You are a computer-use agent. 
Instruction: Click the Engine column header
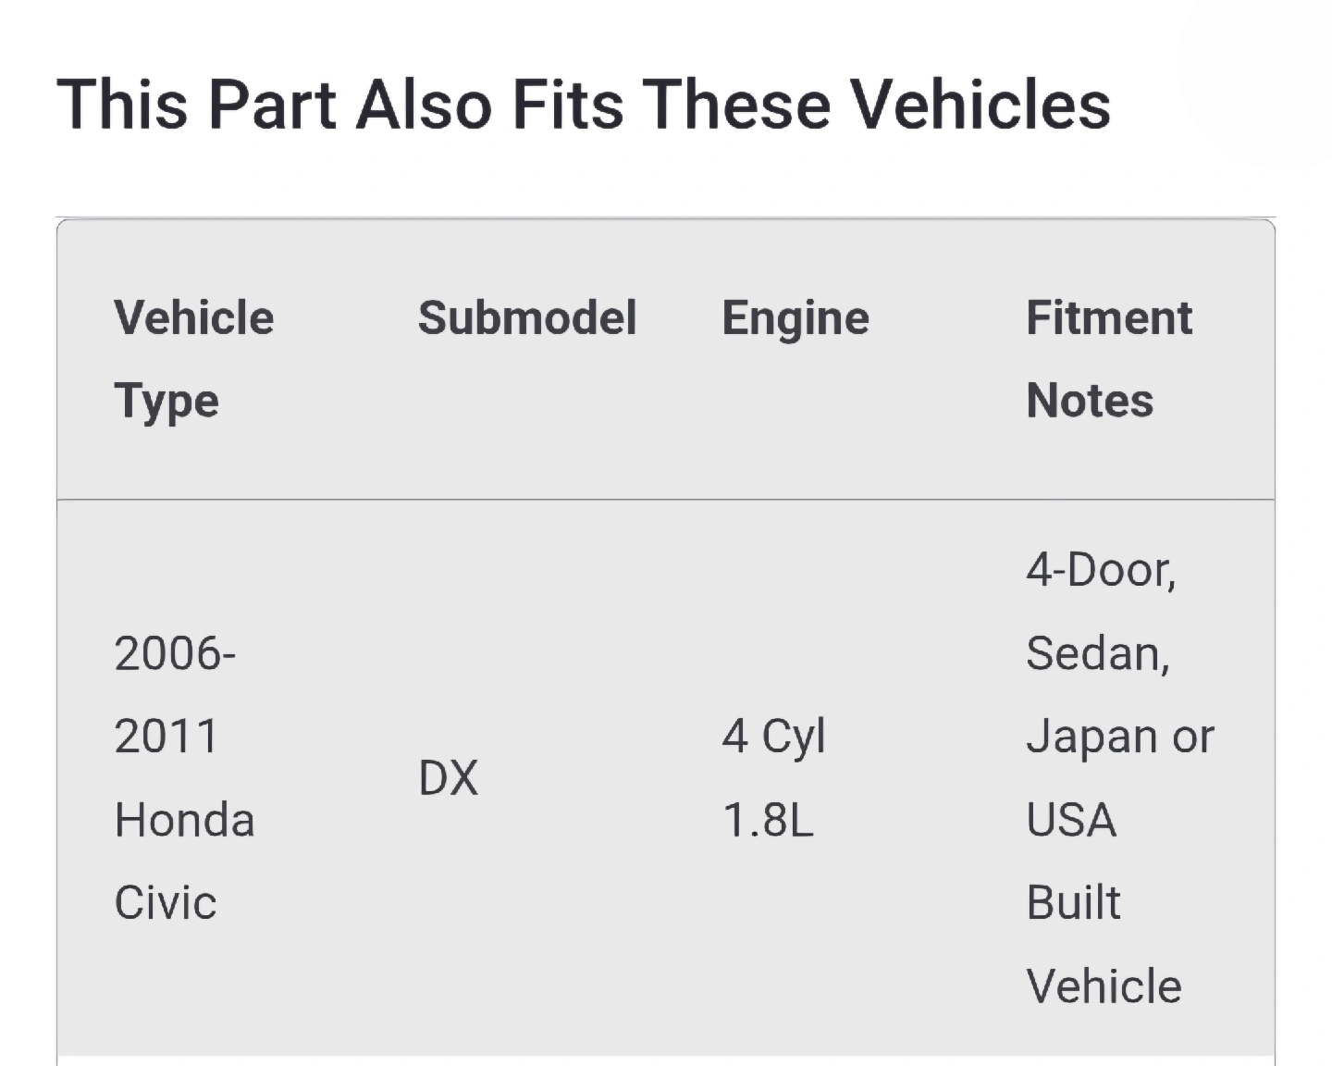795,318
